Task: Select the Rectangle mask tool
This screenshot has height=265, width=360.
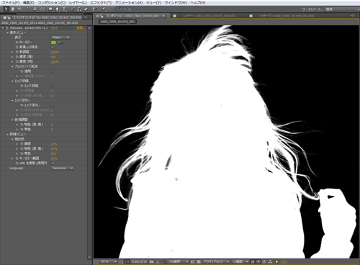Action: (x=50, y=9)
